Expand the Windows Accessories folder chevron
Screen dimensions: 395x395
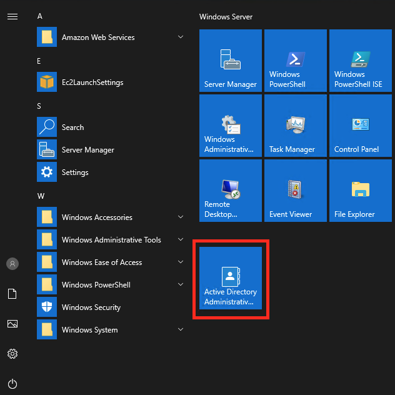pyautogui.click(x=181, y=217)
